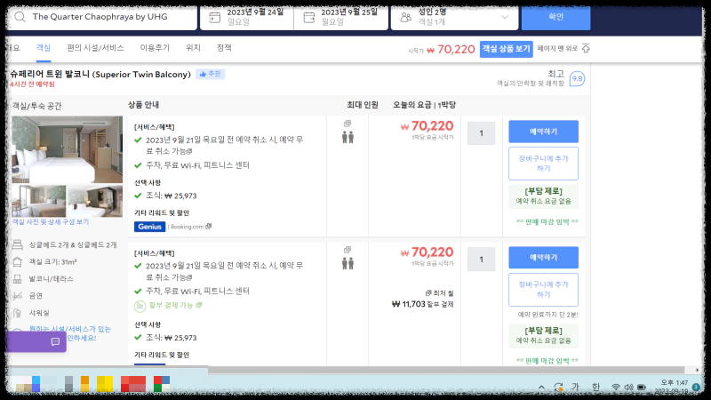Click the second offer's copy icon above occupancy
The width and height of the screenshot is (711, 400).
click(348, 250)
